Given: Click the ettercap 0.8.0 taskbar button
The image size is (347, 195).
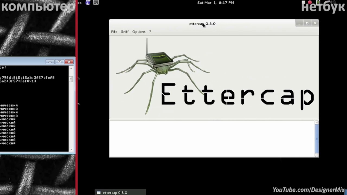Looking at the screenshot, I should [120, 193].
